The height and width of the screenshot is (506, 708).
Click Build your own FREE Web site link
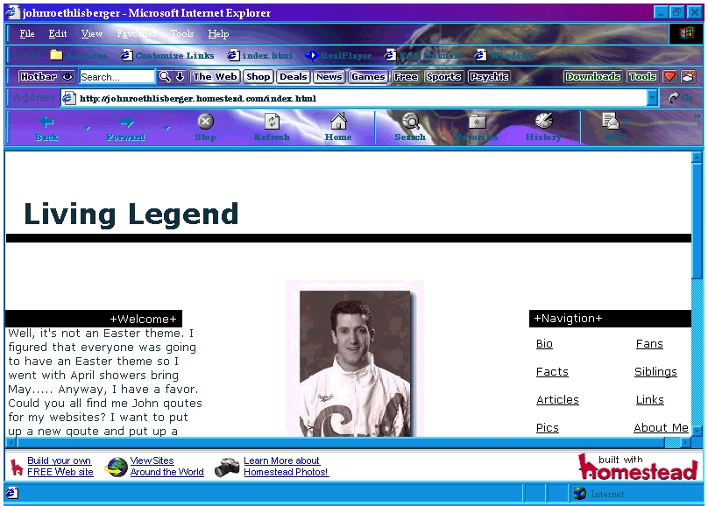[x=60, y=467]
